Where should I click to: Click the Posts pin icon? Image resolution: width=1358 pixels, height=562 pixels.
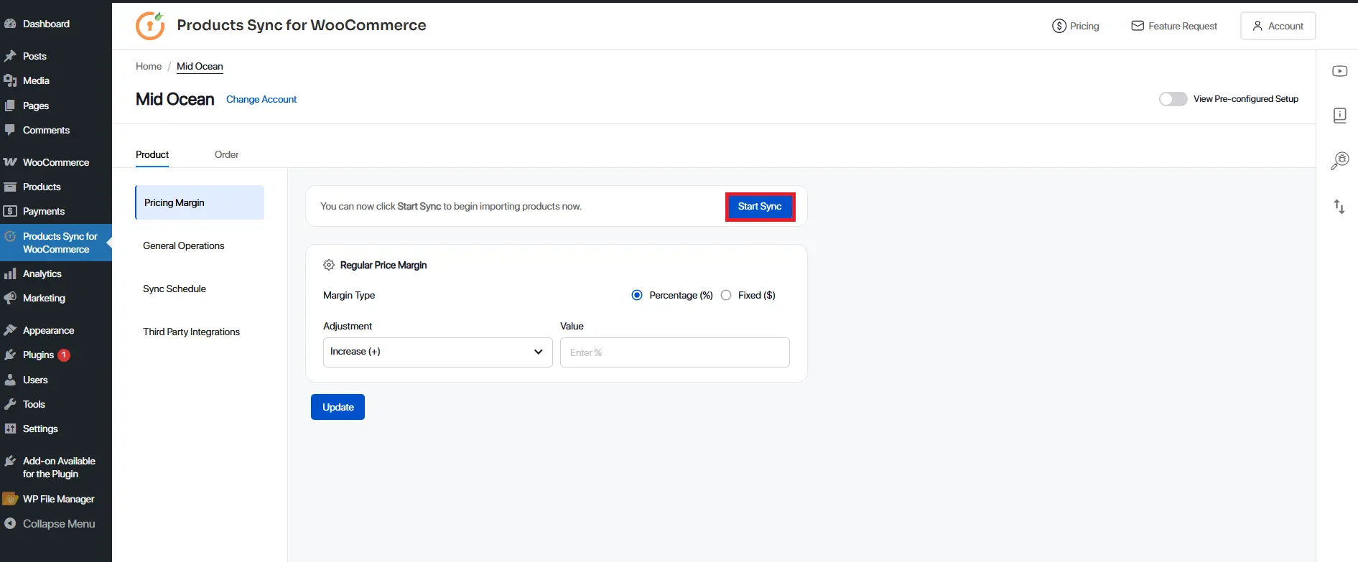tap(10, 56)
